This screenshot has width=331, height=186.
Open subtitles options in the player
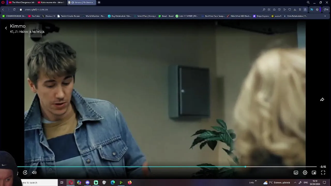pos(296,173)
